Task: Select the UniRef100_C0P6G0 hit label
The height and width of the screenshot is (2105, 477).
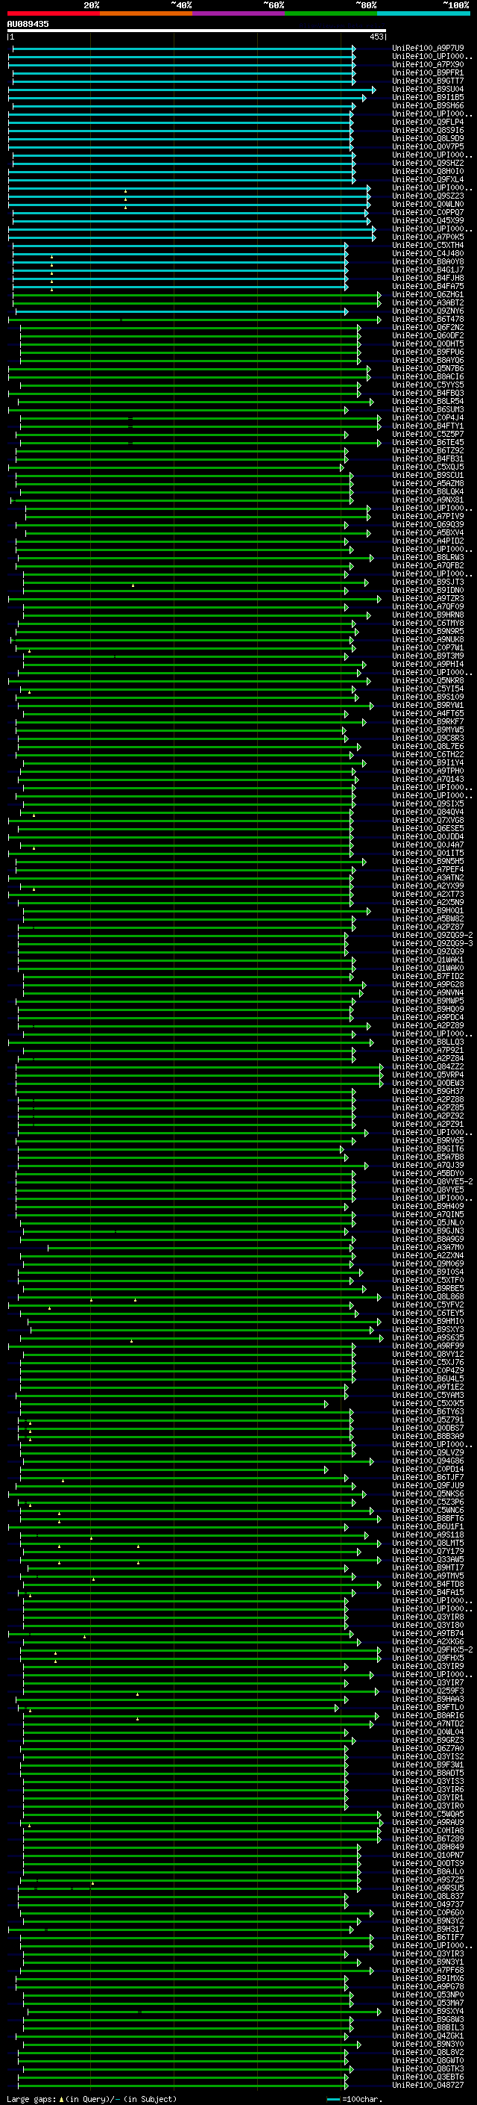Action: (x=428, y=1912)
